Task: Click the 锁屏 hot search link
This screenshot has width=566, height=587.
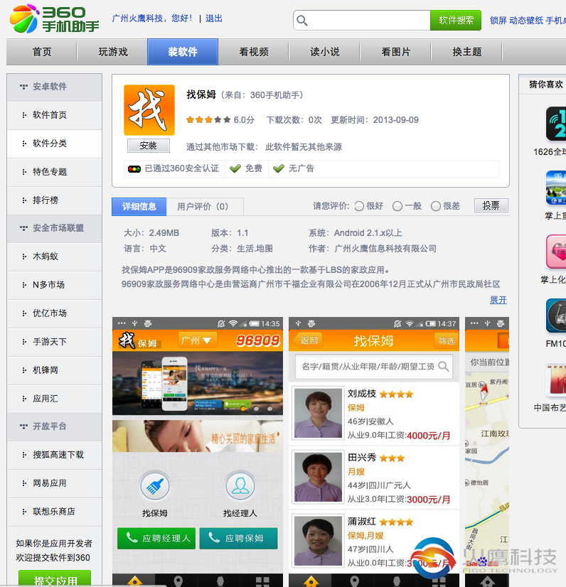Action: [x=498, y=21]
